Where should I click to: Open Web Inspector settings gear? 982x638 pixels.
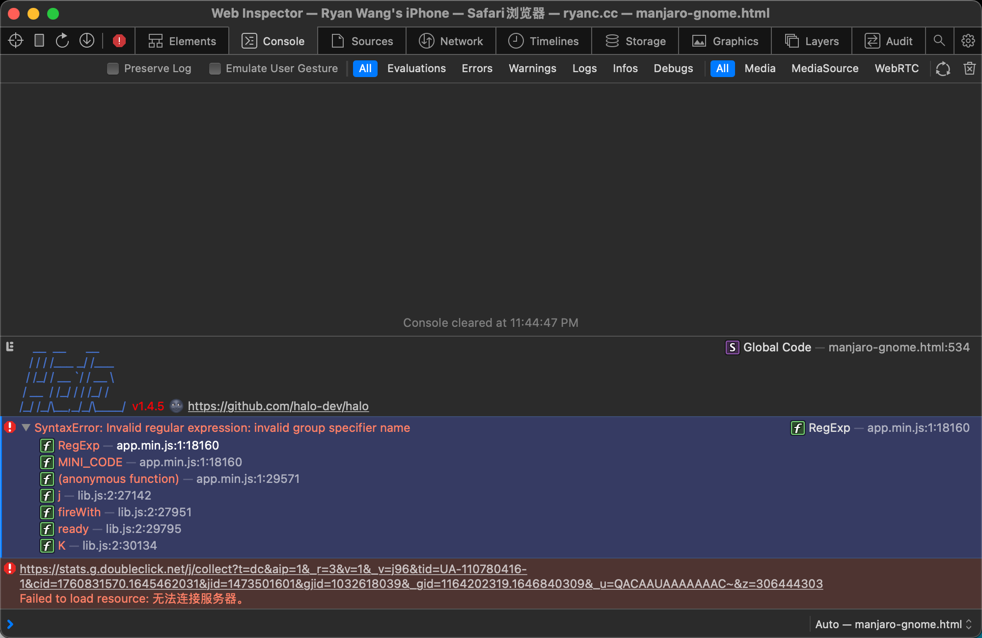point(968,41)
